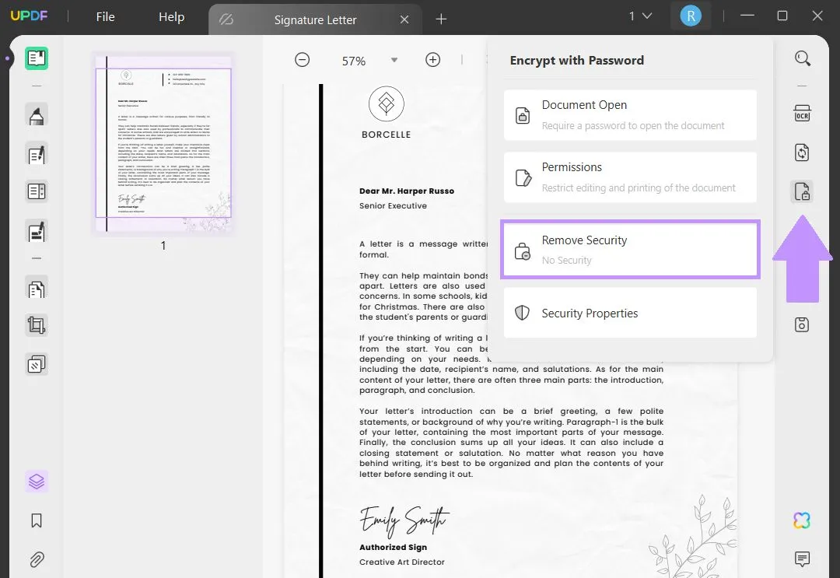Open the Organize Pages tool
Screen dimensions: 840x578
(x=36, y=288)
